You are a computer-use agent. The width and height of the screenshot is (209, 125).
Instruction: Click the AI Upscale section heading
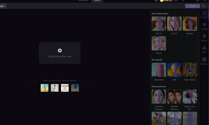click(x=157, y=60)
